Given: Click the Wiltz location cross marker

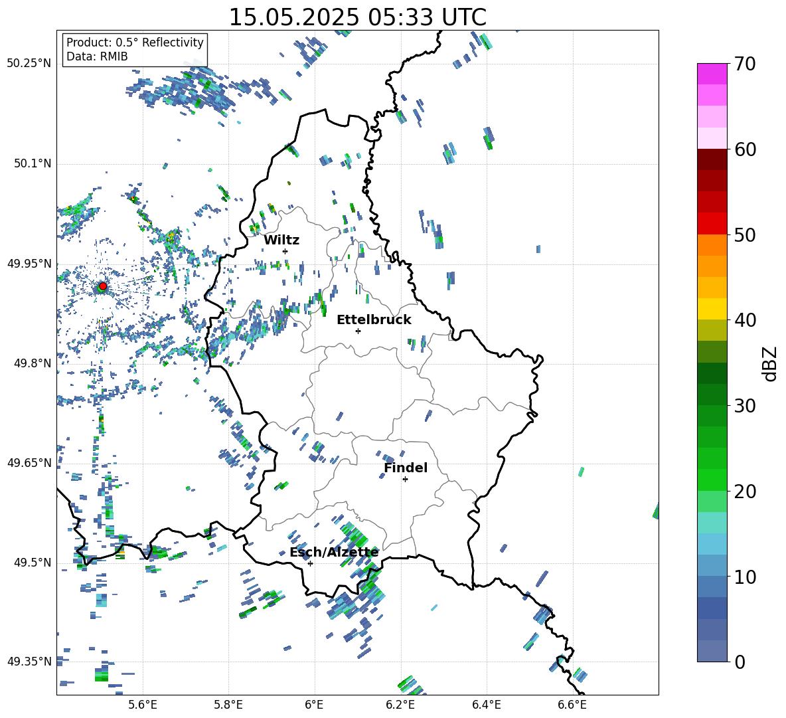Looking at the screenshot, I should [x=285, y=251].
